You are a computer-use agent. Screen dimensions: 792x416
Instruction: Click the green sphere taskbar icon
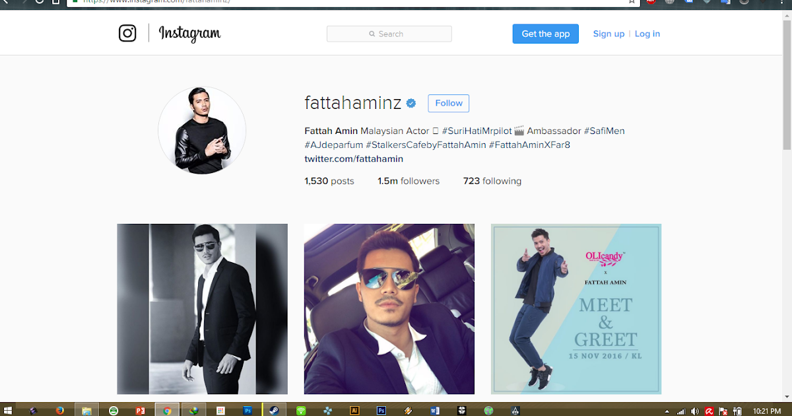pyautogui.click(x=488, y=410)
